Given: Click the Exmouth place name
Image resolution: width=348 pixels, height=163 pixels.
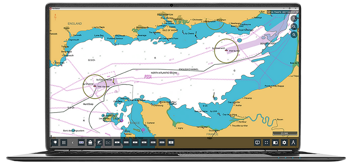Looking at the screenshot, I should (77, 35).
